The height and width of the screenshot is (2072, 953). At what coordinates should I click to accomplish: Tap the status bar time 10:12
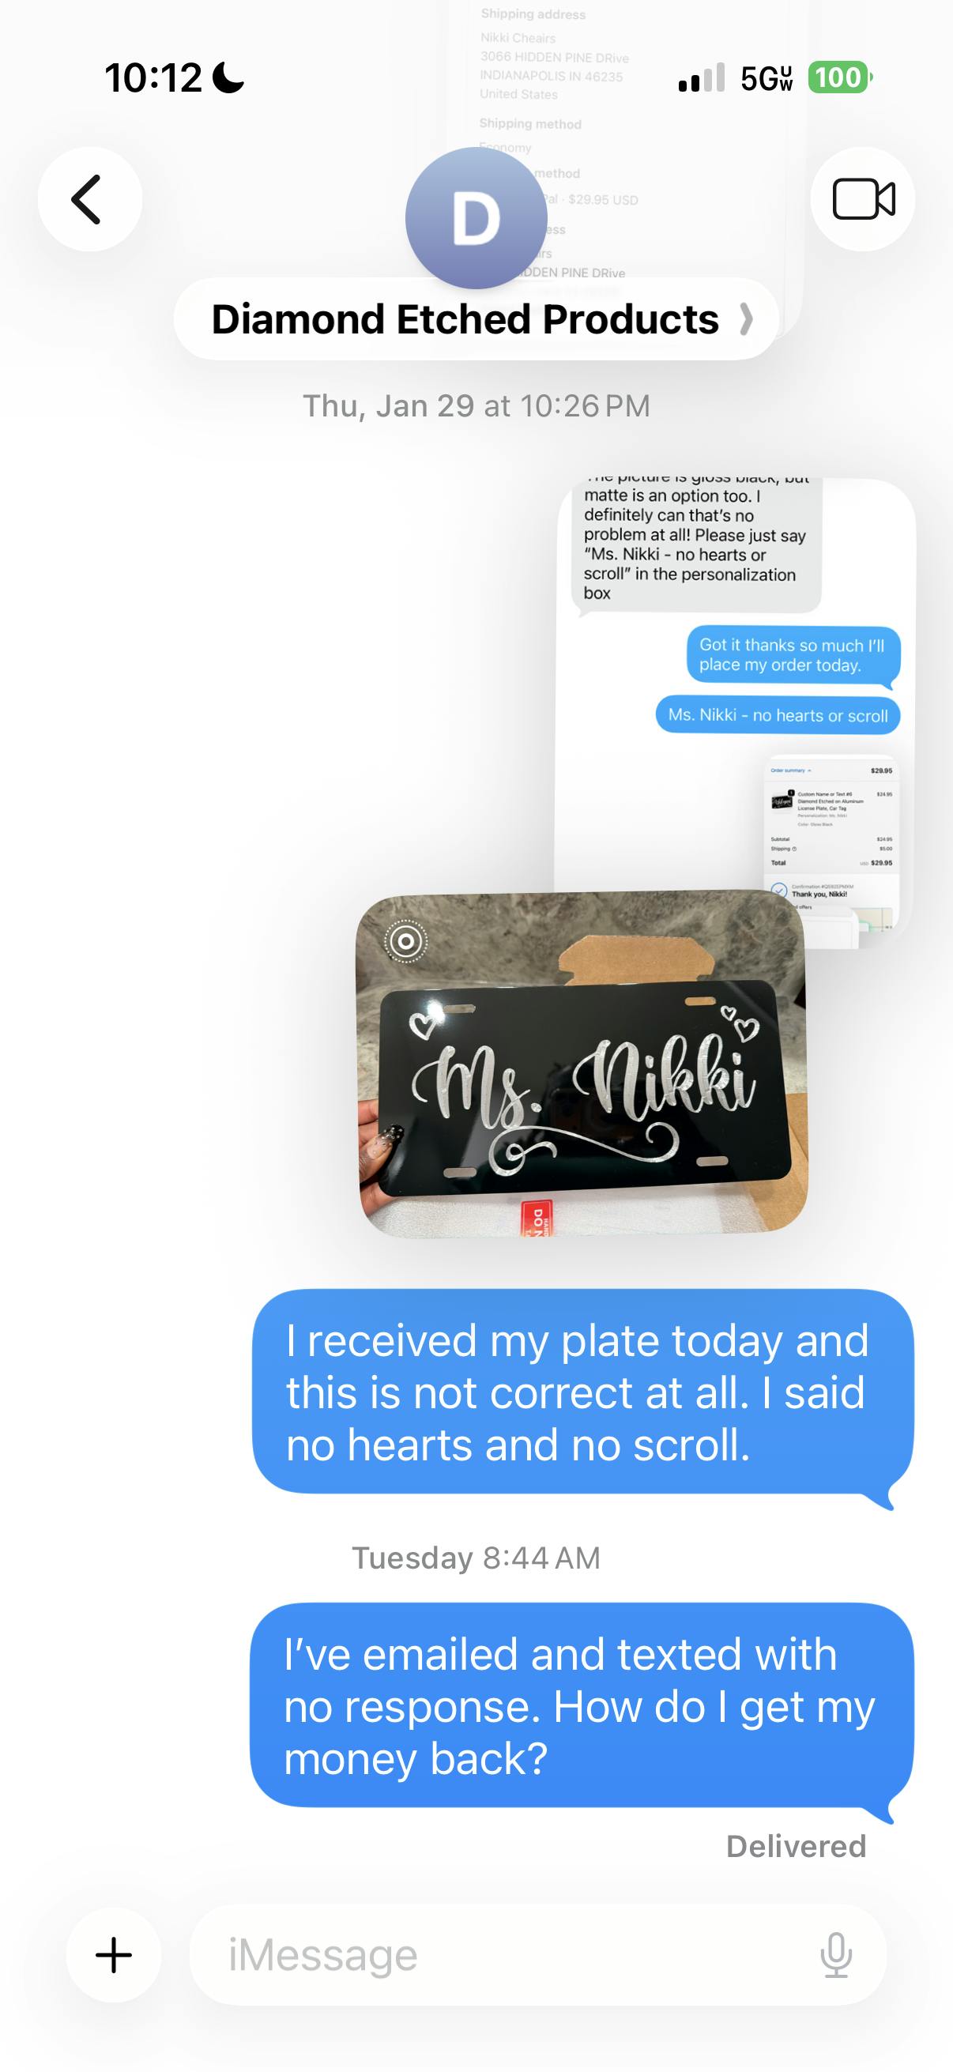tap(153, 78)
